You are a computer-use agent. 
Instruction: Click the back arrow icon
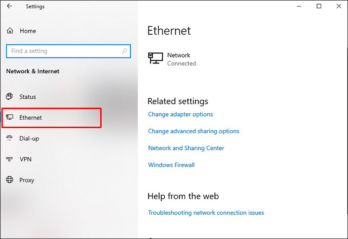[x=9, y=6]
